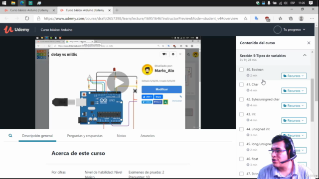
Task: Open the notification center icon
Action: pyautogui.click(x=311, y=3)
